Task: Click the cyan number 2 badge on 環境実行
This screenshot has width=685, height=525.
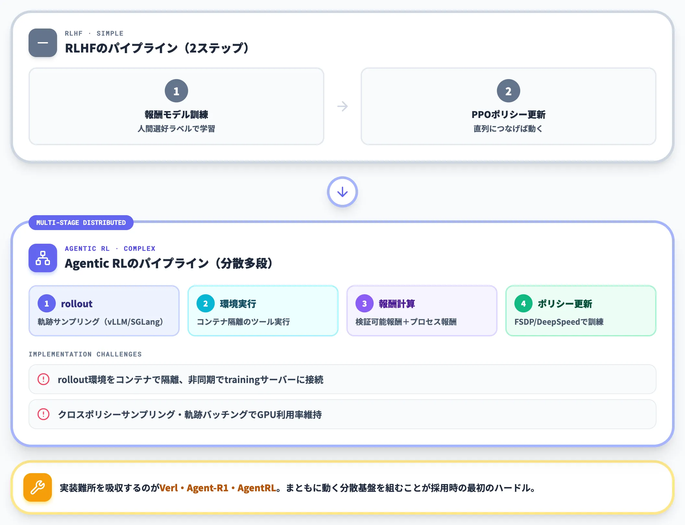Action: click(206, 303)
